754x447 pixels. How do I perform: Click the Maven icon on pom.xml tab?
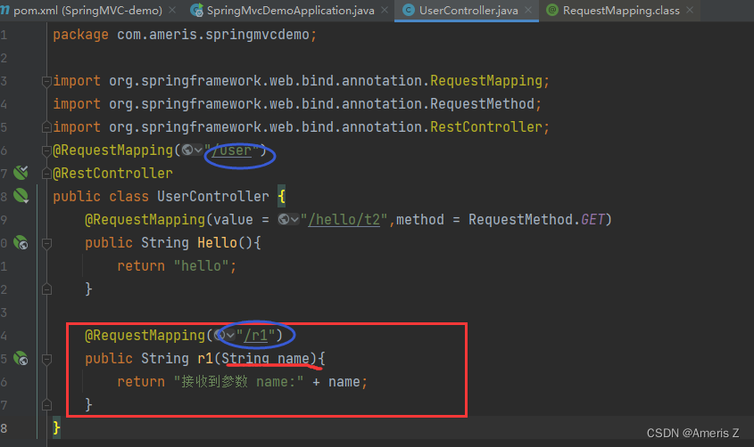pos(4,10)
